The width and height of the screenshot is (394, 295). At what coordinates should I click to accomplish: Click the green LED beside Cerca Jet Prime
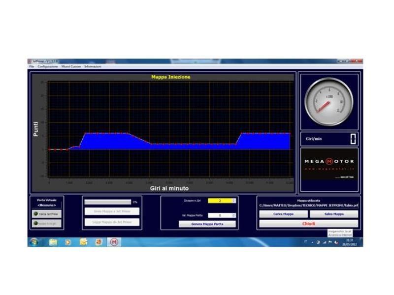(36, 213)
